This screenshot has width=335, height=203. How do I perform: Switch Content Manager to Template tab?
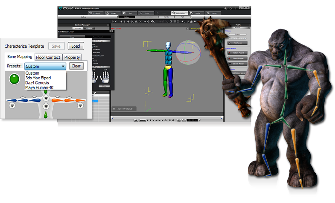pyautogui.click(x=78, y=28)
